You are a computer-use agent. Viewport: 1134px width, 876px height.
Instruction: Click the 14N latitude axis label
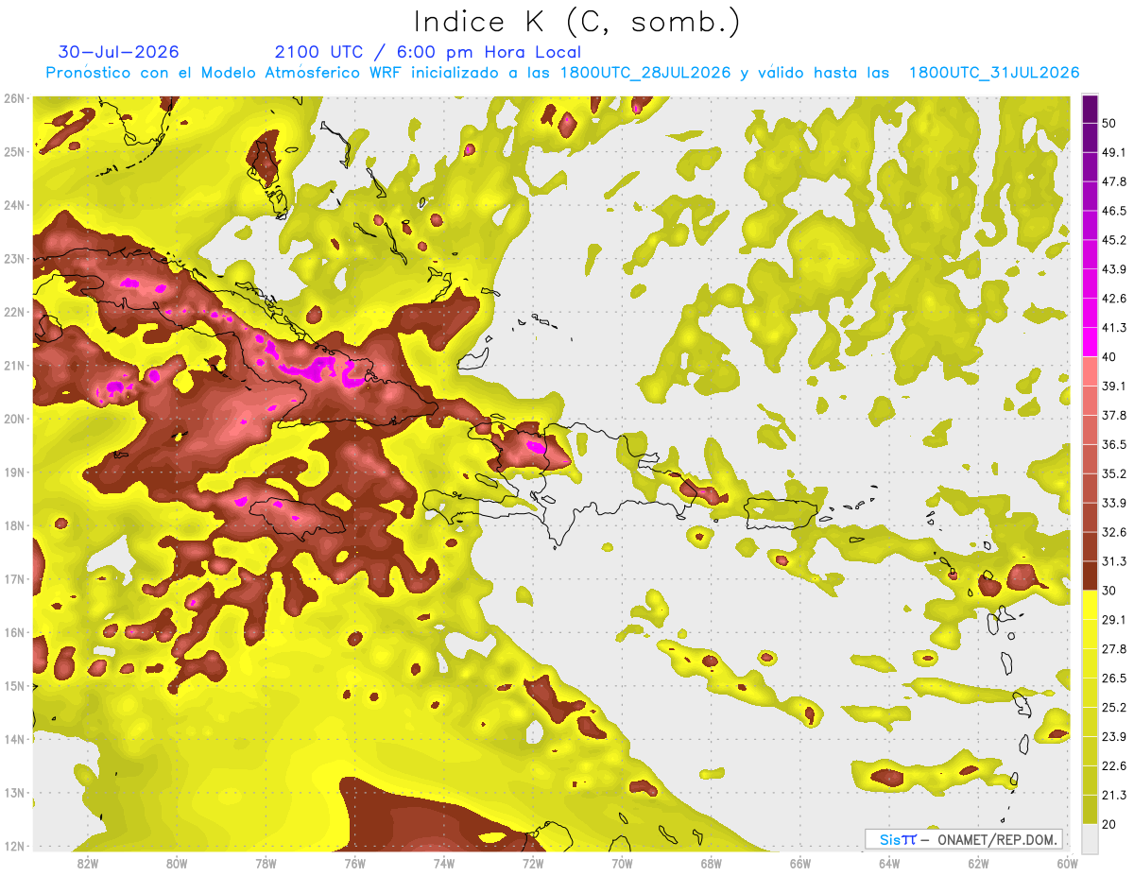(x=13, y=739)
